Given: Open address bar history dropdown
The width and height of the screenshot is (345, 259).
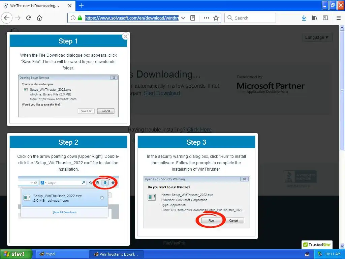Looking at the screenshot, I should [183, 18].
